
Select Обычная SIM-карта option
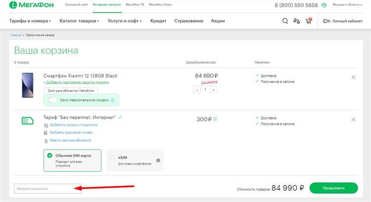[x=72, y=160]
